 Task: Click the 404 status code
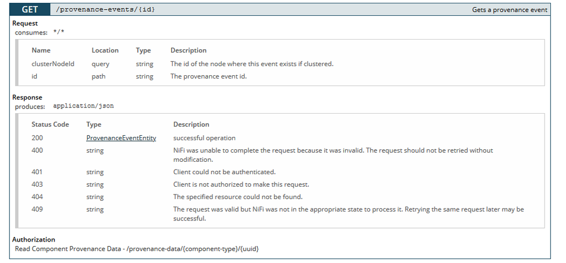37,197
